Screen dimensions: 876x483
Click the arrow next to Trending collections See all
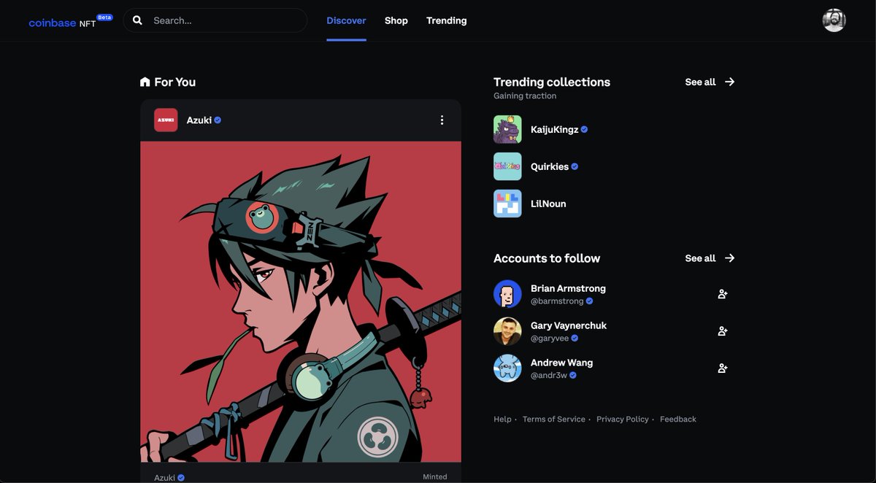click(x=729, y=82)
